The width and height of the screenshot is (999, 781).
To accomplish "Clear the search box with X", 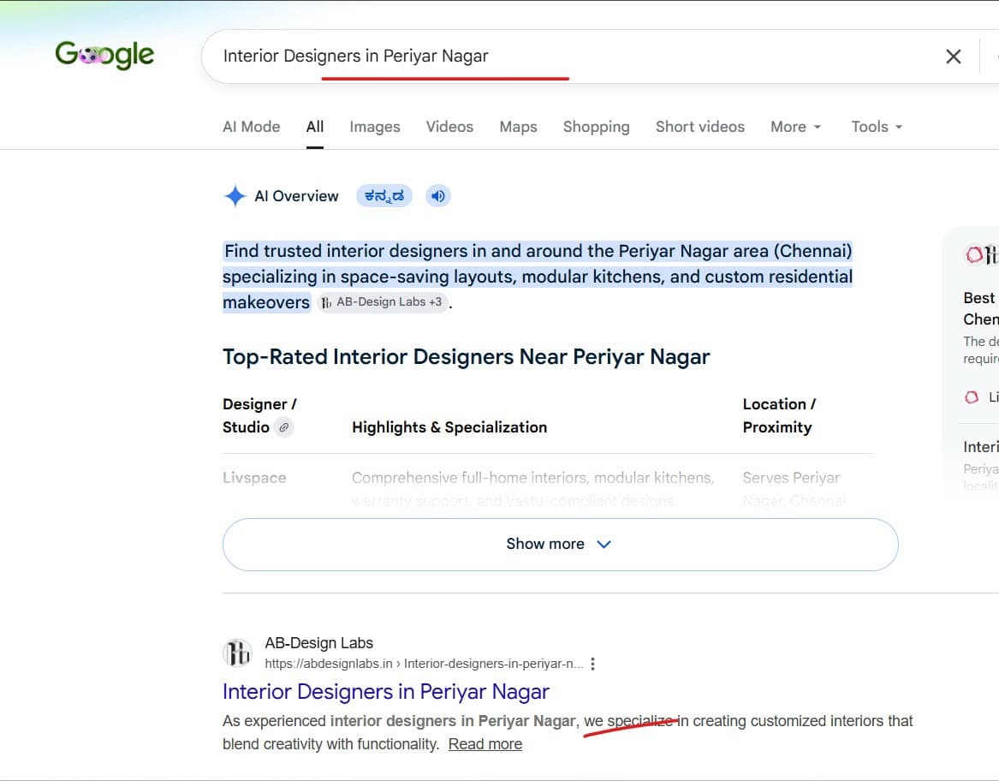I will tap(953, 57).
